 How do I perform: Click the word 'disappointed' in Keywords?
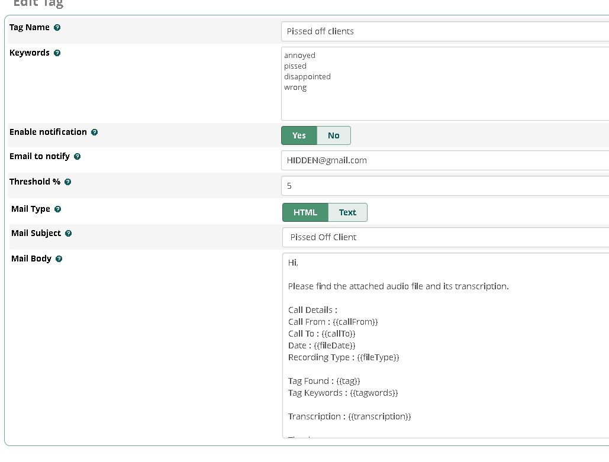(x=307, y=77)
